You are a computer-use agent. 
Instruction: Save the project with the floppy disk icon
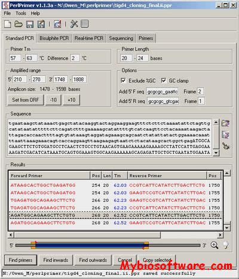click(x=30, y=24)
